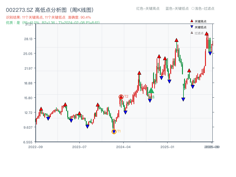
Task: Click the 2024-04 date axis label
Action: click(123, 147)
